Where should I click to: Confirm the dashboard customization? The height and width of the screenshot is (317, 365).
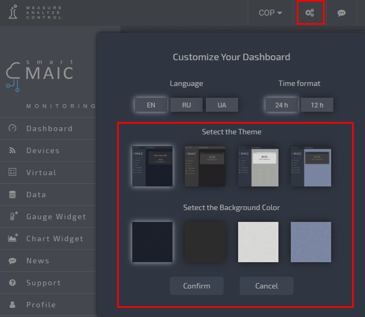tap(197, 286)
